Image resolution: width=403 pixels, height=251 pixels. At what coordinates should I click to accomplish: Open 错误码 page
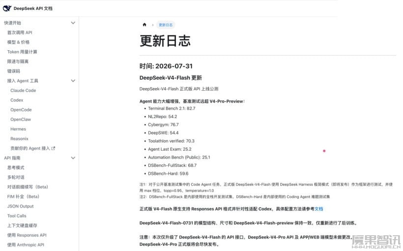coord(14,71)
